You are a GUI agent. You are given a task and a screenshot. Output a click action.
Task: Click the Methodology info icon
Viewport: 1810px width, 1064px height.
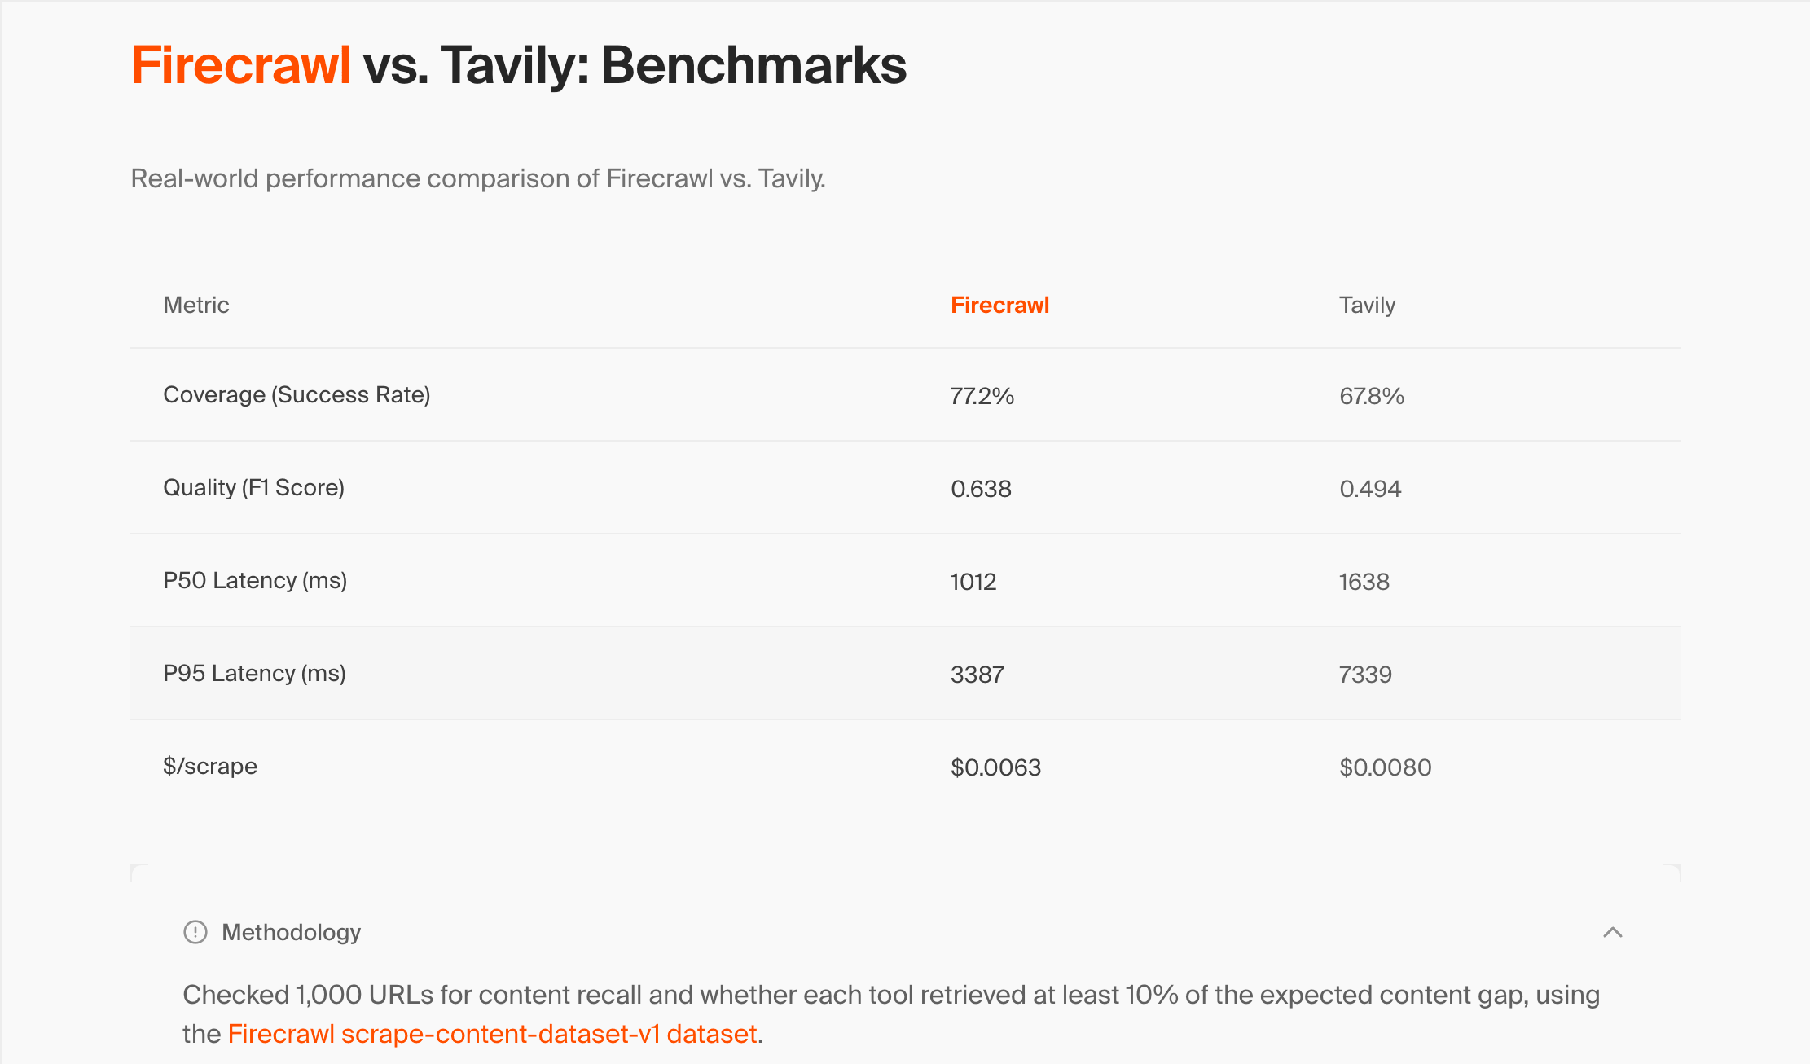point(195,932)
